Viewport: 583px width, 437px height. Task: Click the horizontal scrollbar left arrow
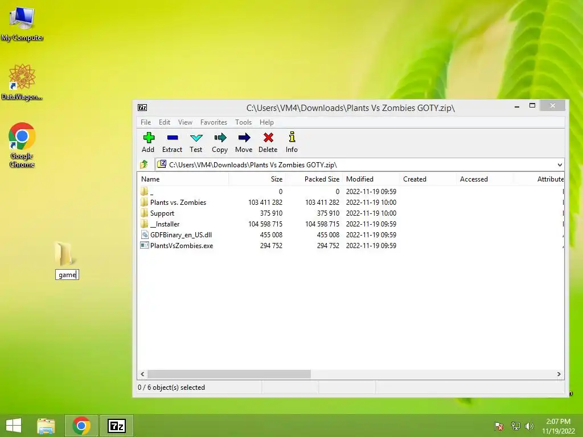click(x=142, y=374)
